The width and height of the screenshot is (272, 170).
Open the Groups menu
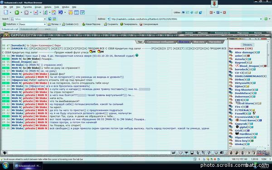pyautogui.click(x=38, y=7)
